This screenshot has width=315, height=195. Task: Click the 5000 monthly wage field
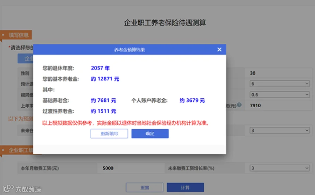[131, 168]
